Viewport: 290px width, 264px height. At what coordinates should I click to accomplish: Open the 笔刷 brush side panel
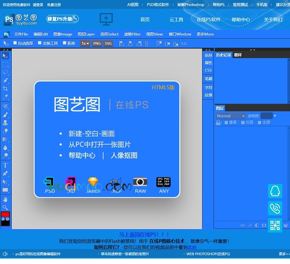208,79
